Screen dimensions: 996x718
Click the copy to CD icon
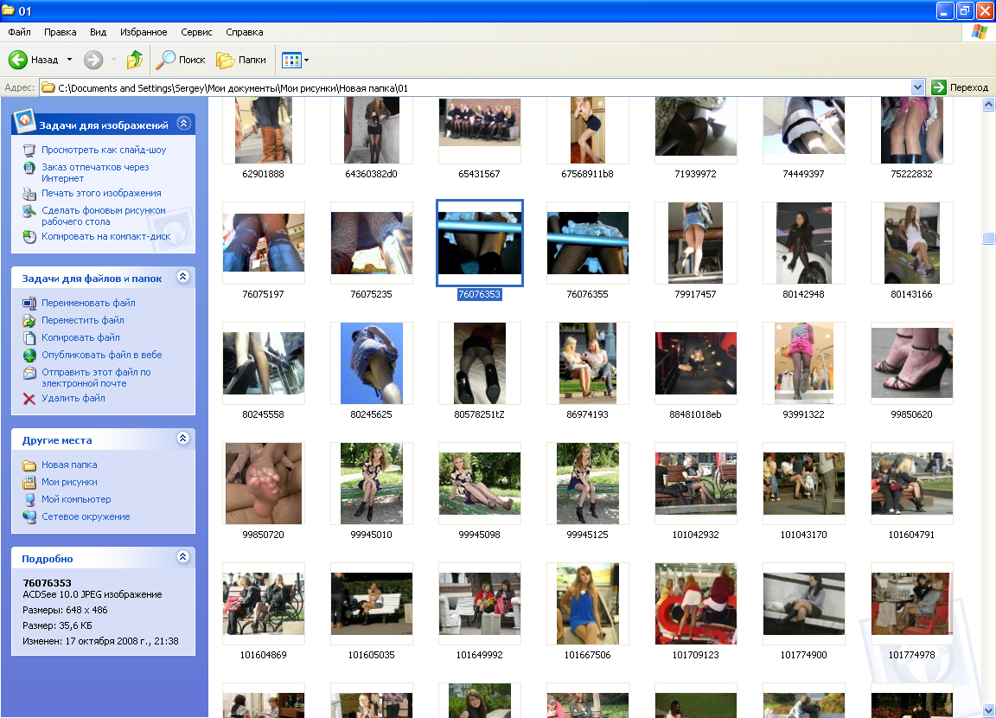point(29,237)
